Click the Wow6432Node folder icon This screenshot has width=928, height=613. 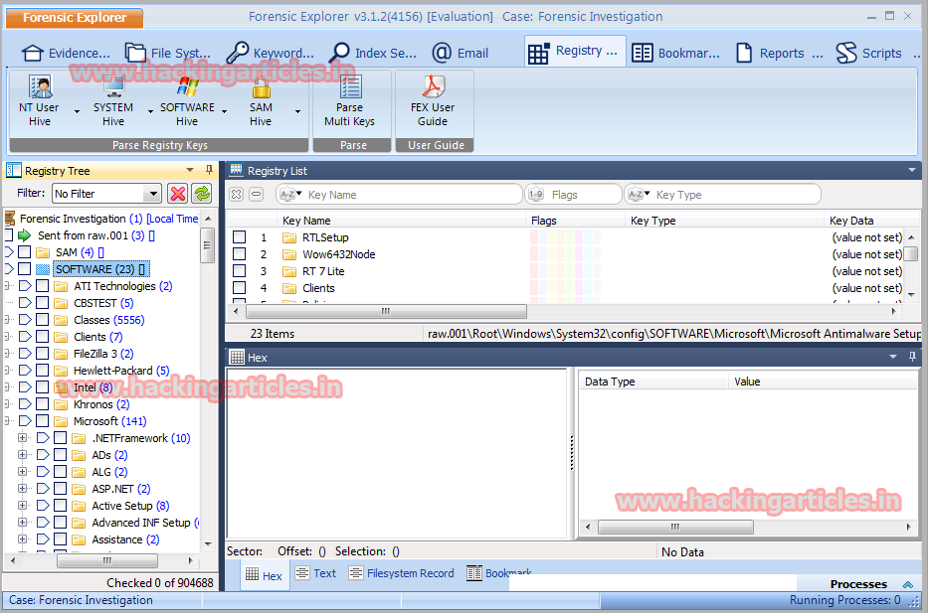288,254
